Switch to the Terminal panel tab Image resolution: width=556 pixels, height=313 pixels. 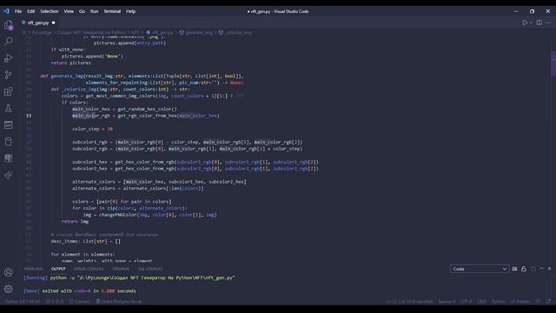click(121, 269)
